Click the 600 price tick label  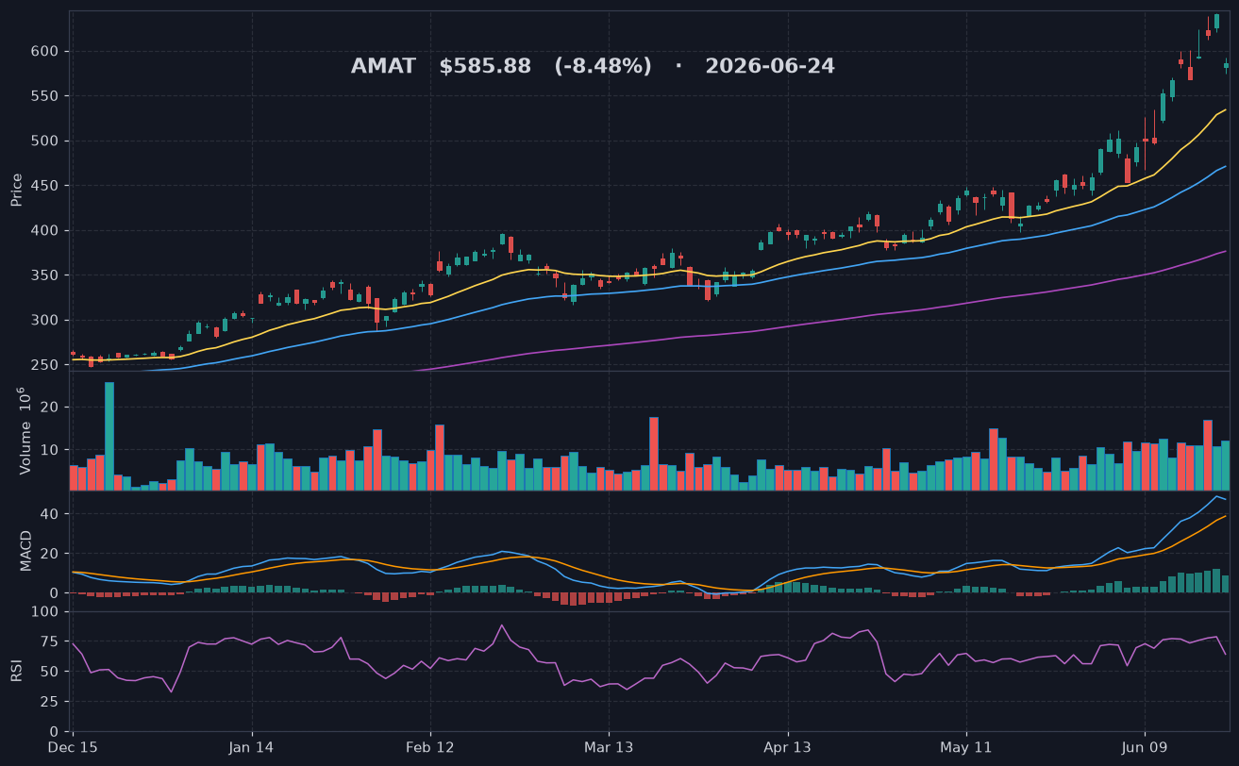click(x=46, y=52)
